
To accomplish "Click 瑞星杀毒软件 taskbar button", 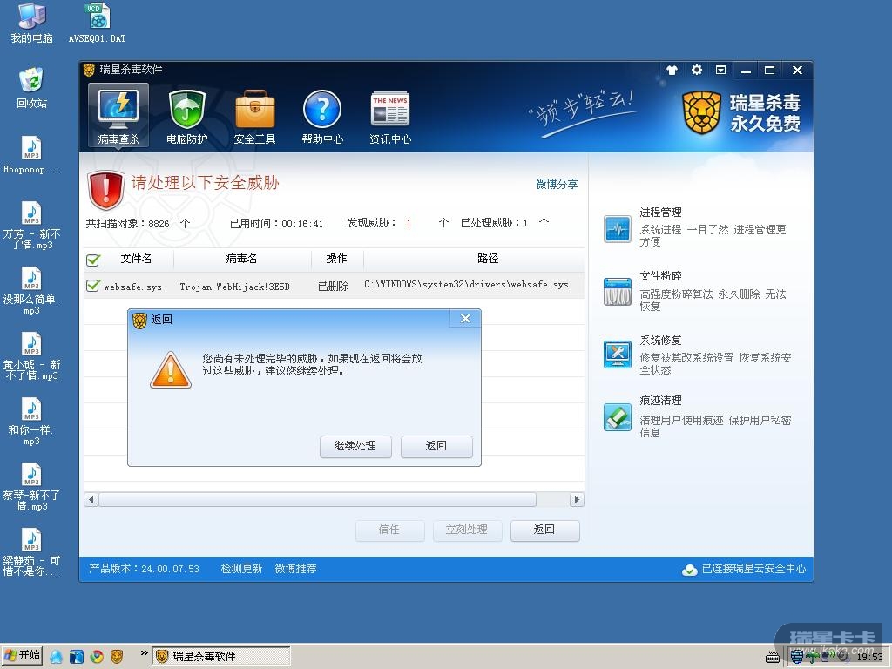I will tap(221, 657).
